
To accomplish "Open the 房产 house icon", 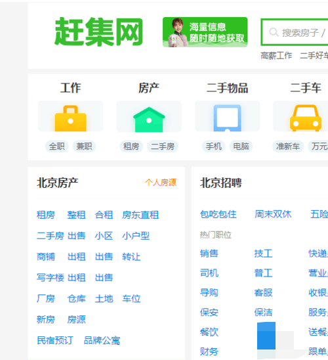I will tap(149, 116).
